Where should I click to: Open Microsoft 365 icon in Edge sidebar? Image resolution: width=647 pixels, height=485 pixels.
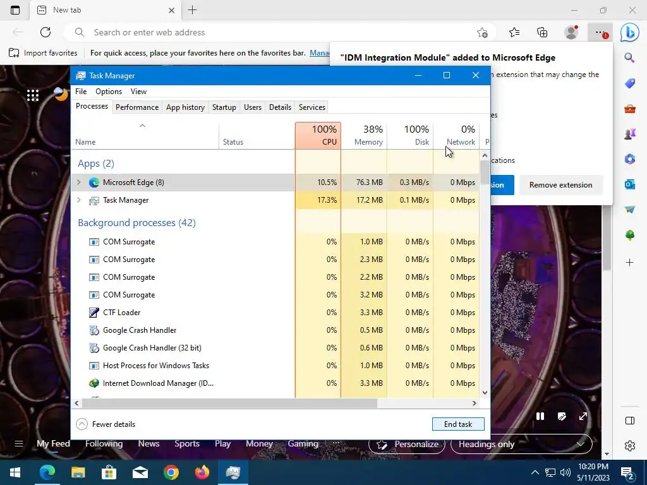(630, 159)
